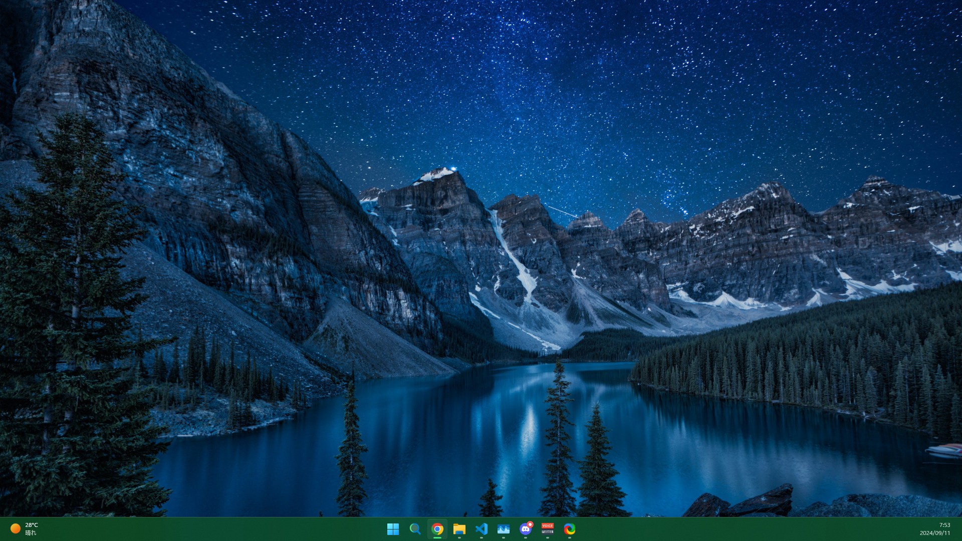The image size is (962, 541).
Task: Open calendar via 2024/09/11 date
Action: (934, 533)
